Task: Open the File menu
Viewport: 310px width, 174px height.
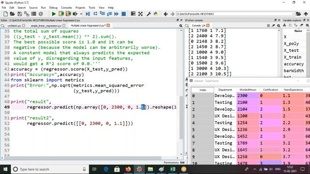Action: (4, 8)
